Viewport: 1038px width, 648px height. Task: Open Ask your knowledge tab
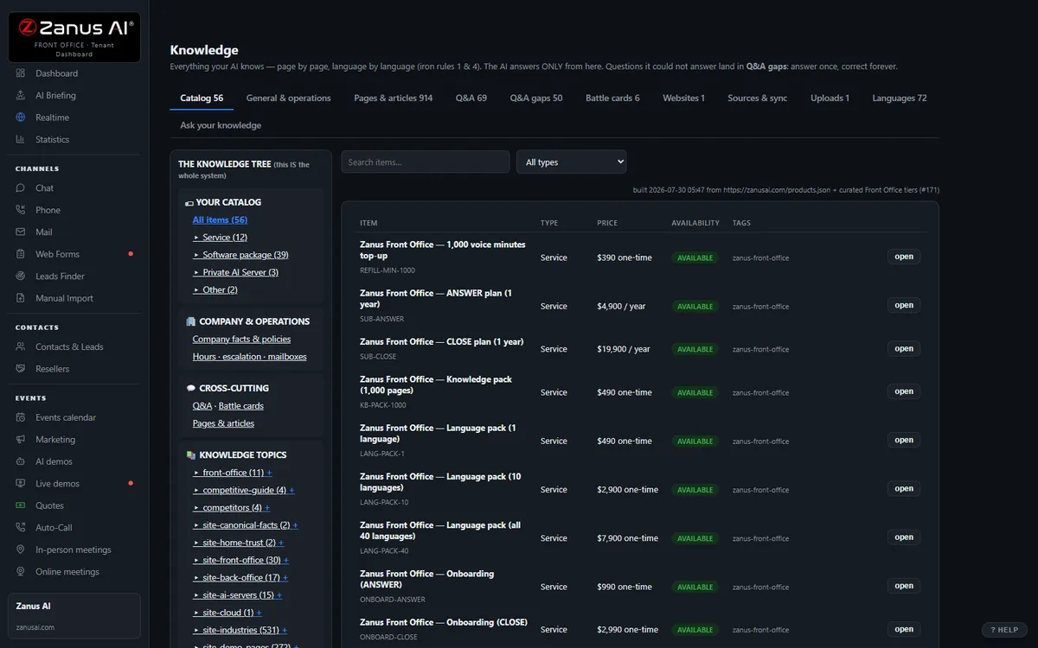coord(221,125)
